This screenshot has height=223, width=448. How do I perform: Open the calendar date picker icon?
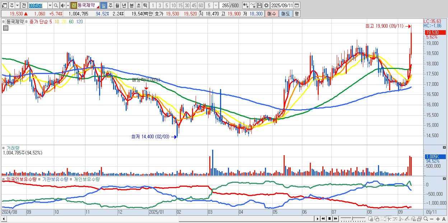pyautogui.click(x=297, y=5)
